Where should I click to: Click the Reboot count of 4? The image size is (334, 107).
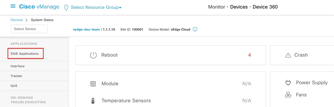(x=250, y=55)
